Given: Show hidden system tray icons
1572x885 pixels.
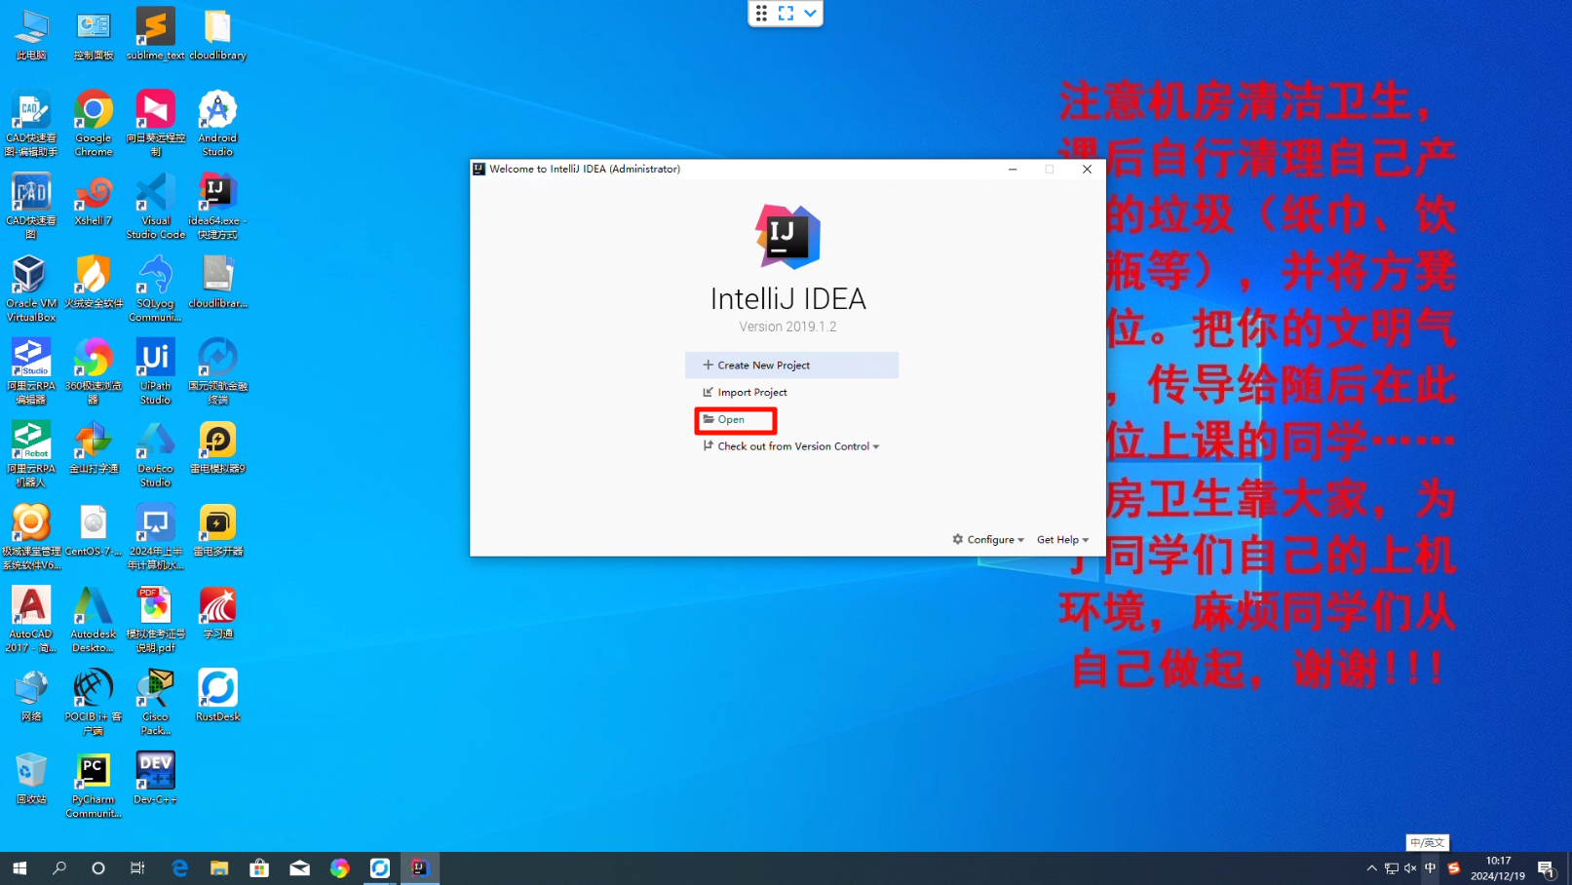Looking at the screenshot, I should point(1371,868).
